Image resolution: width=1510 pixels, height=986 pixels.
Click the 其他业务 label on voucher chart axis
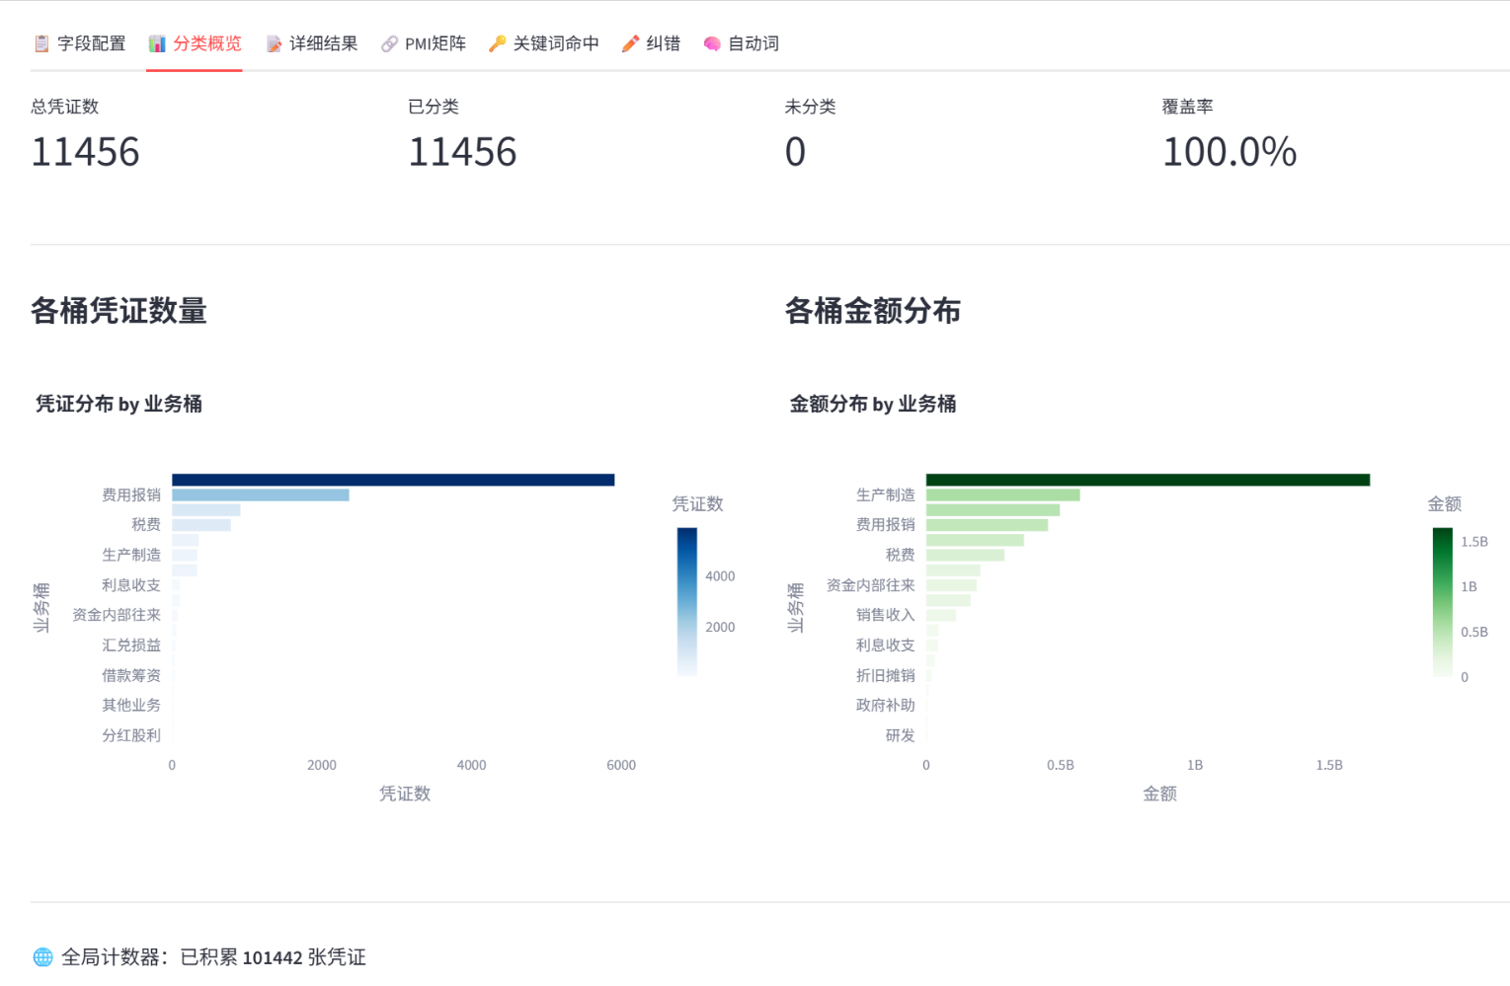coord(131,706)
